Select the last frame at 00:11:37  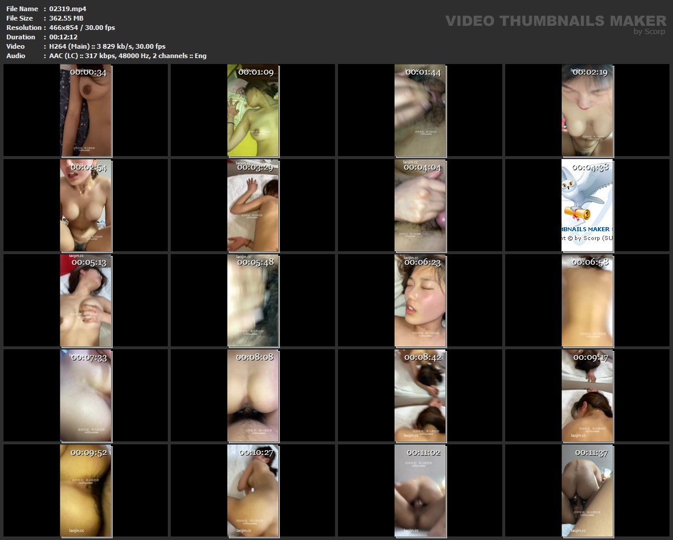(587, 491)
